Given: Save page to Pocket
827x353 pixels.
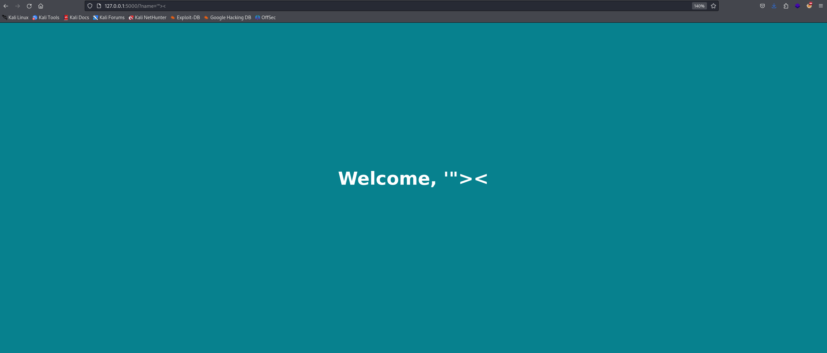Looking at the screenshot, I should tap(762, 6).
